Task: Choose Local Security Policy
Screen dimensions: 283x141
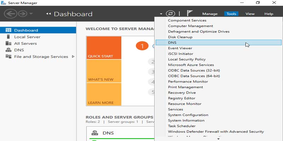Action: pyautogui.click(x=219, y=59)
